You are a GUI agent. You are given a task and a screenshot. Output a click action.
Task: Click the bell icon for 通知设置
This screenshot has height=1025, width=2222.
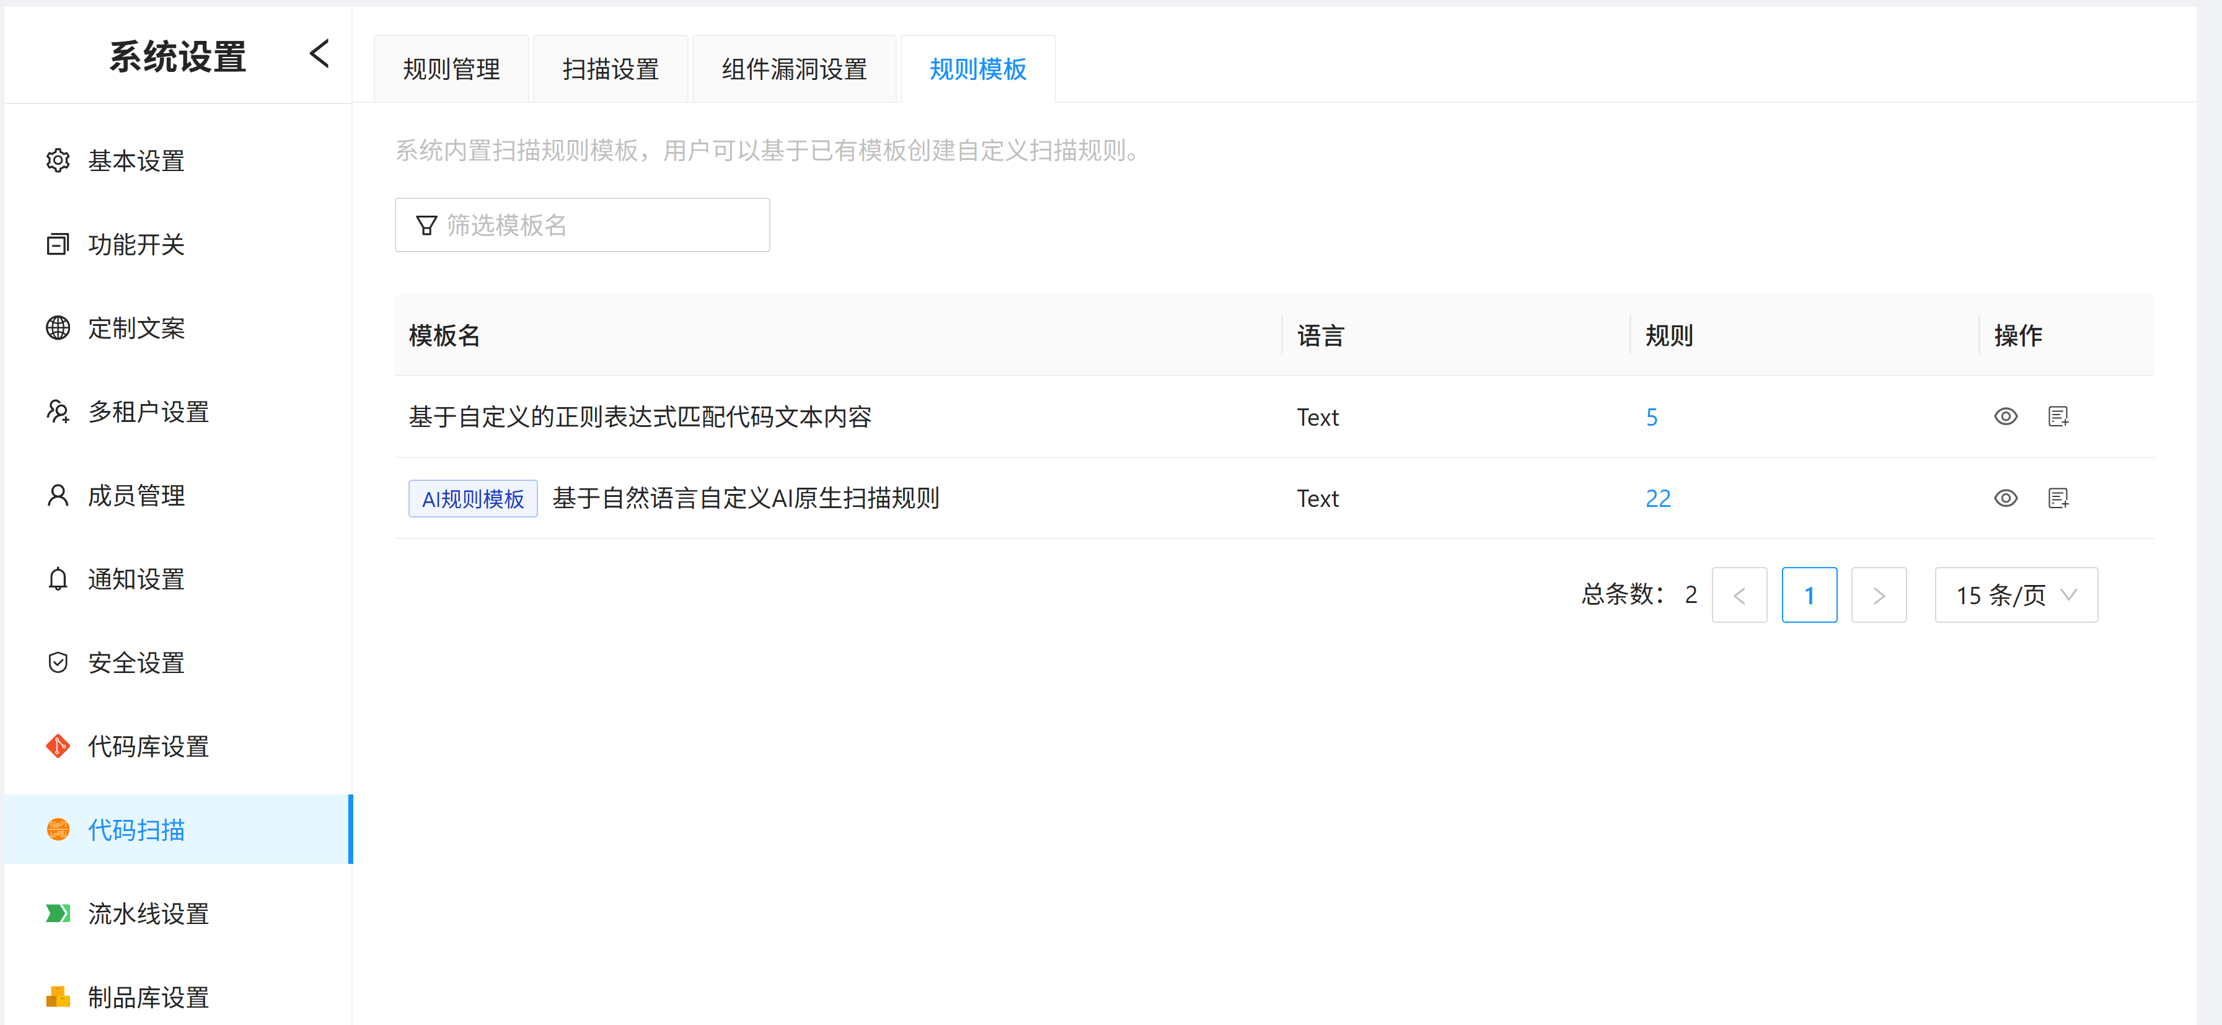click(x=58, y=579)
